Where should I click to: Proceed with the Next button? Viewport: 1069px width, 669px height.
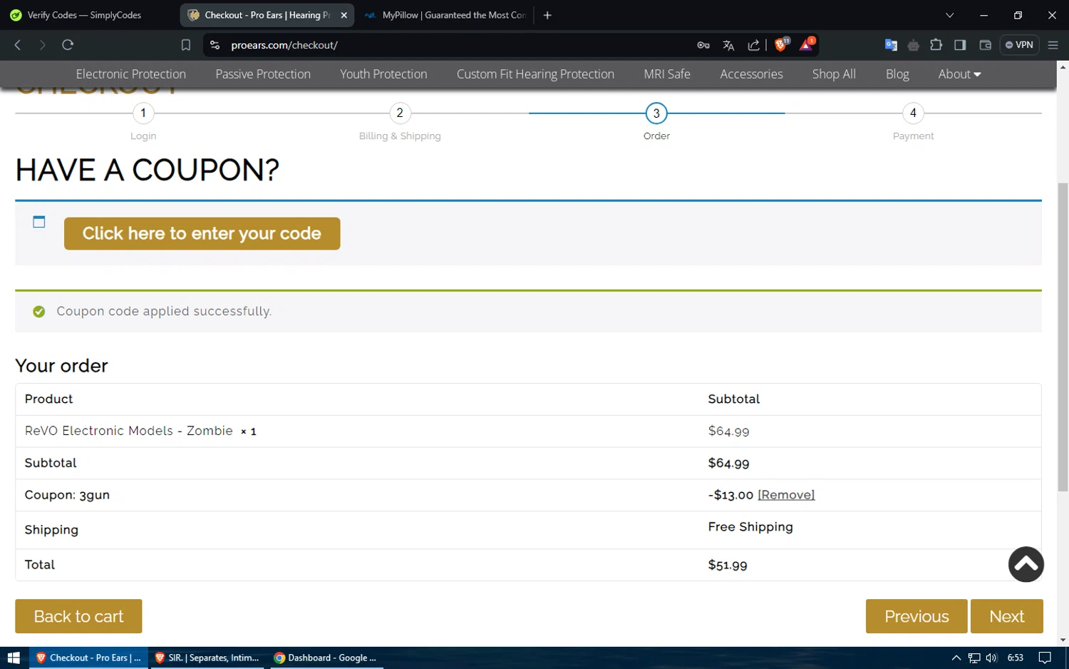click(x=1006, y=616)
